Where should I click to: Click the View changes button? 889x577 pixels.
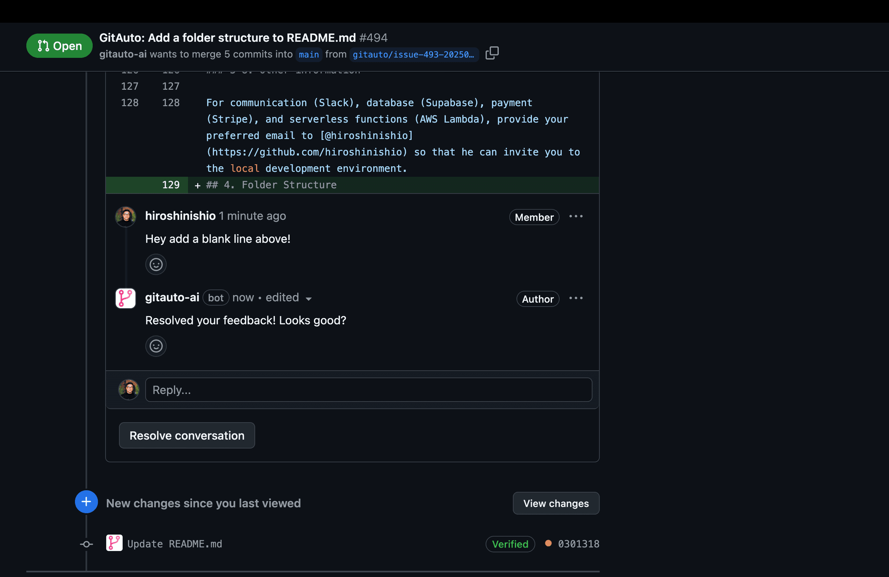[556, 503]
